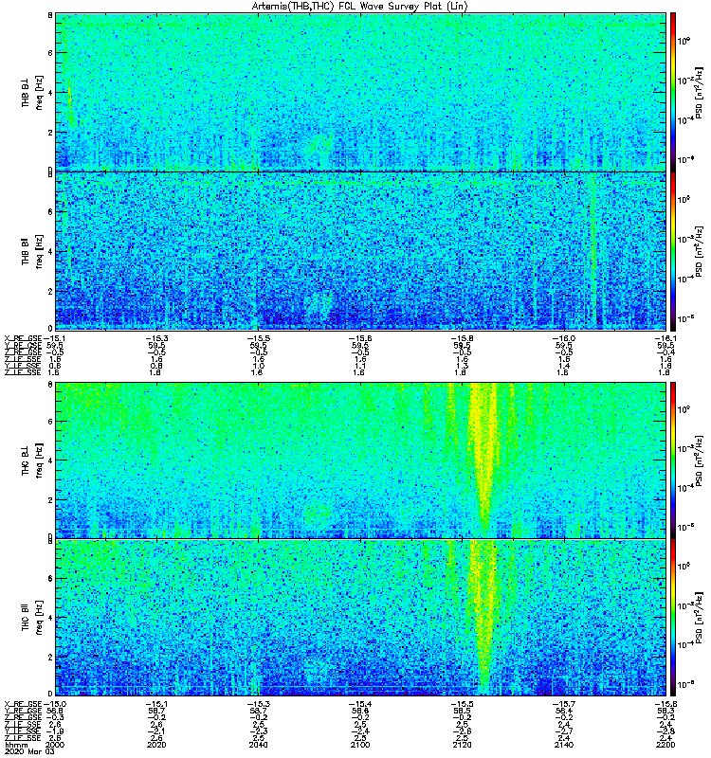
Task: Click the '-16.1' X_RE_GSE value
Action: (665, 338)
